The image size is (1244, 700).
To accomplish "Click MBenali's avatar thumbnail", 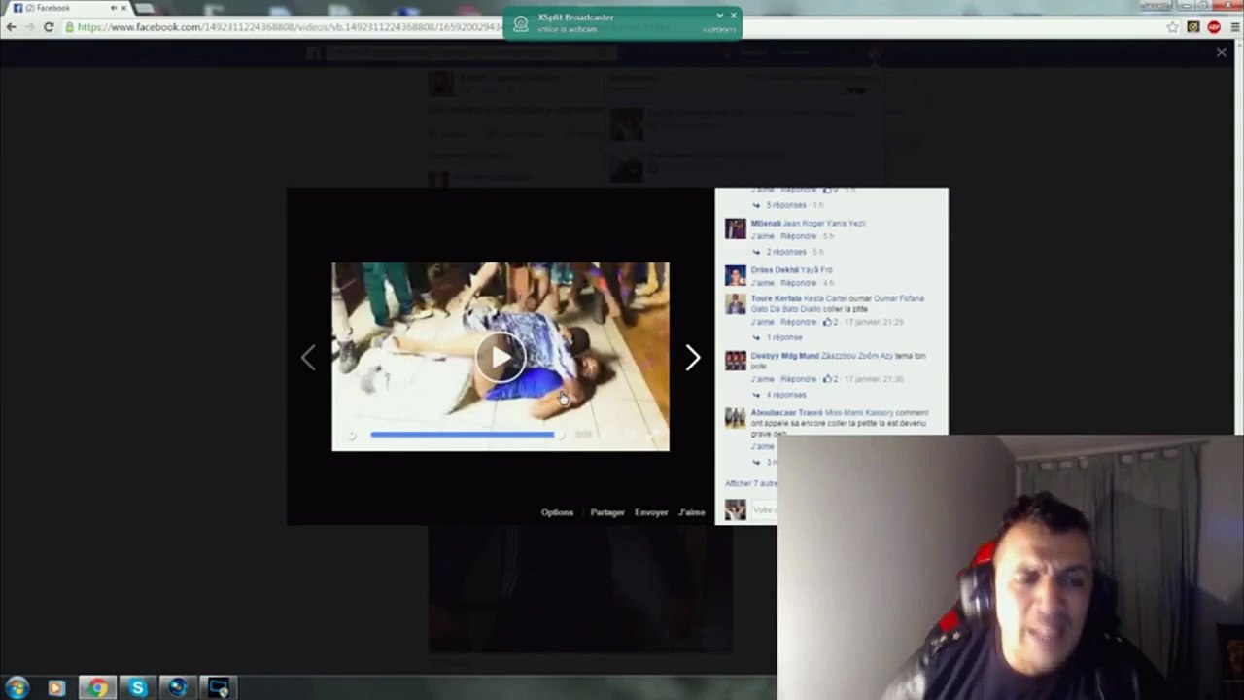I will (736, 228).
